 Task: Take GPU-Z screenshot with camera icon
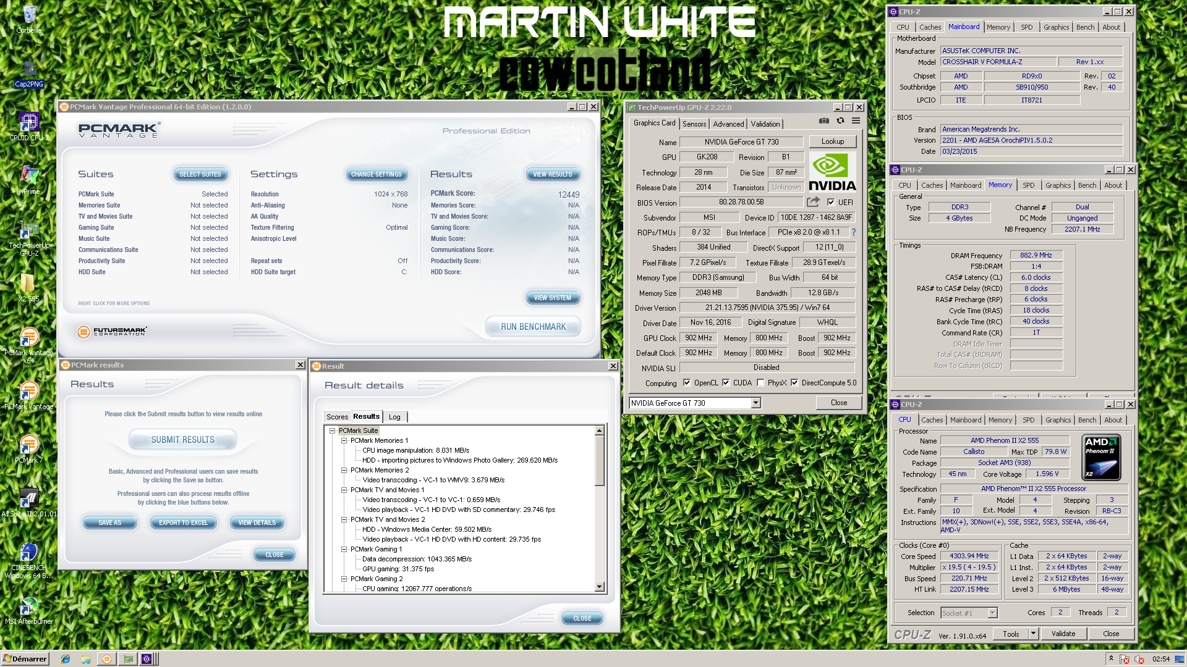coord(823,121)
